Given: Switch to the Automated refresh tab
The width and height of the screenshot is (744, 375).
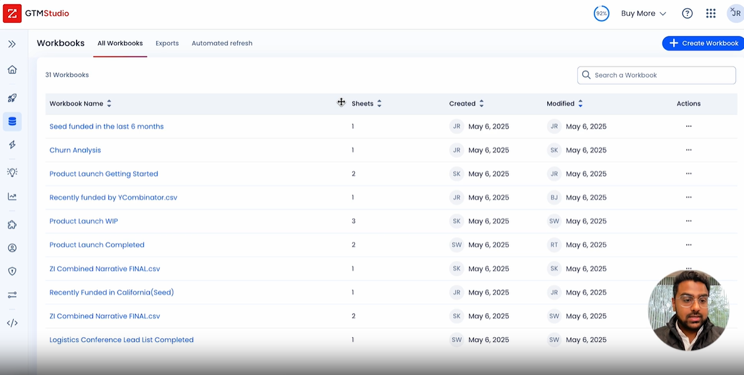Looking at the screenshot, I should tap(222, 43).
